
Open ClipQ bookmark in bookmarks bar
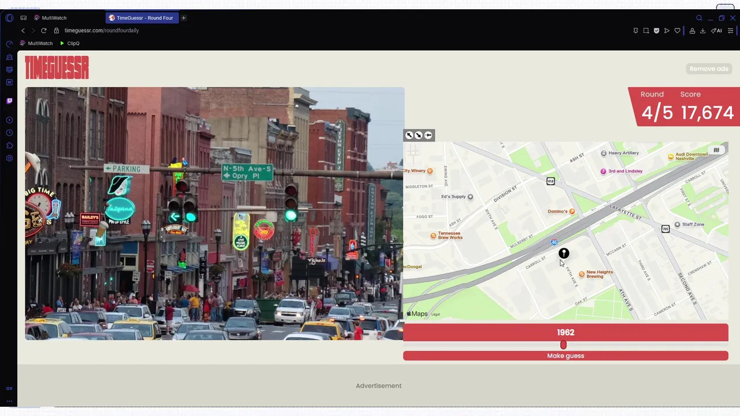69,43
